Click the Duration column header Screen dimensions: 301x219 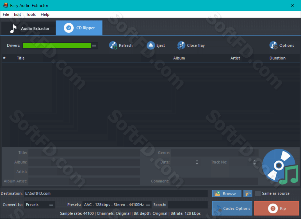277,58
